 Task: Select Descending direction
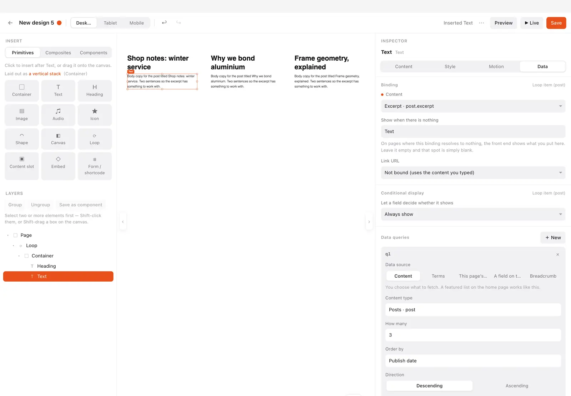pos(429,386)
